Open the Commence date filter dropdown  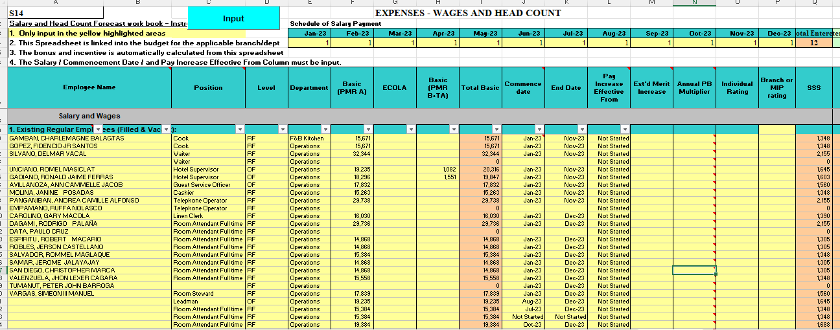pos(539,129)
